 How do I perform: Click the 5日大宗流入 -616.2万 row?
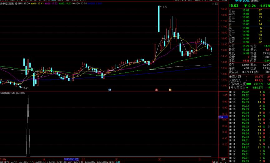(x=249, y=88)
